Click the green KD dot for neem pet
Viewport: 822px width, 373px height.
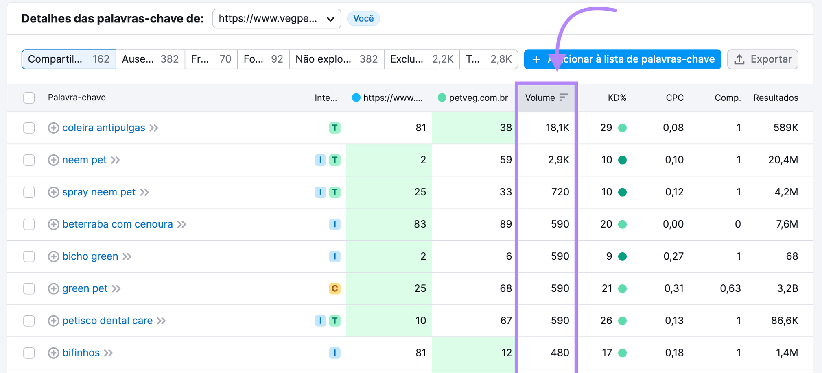622,160
